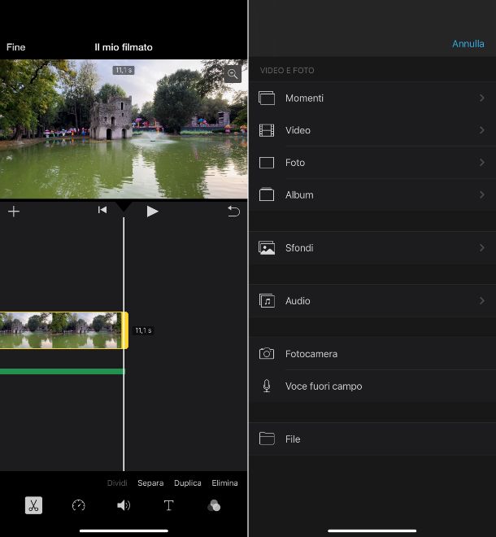This screenshot has width=496, height=537.
Task: Tap Annulla to cancel
Action: (468, 44)
